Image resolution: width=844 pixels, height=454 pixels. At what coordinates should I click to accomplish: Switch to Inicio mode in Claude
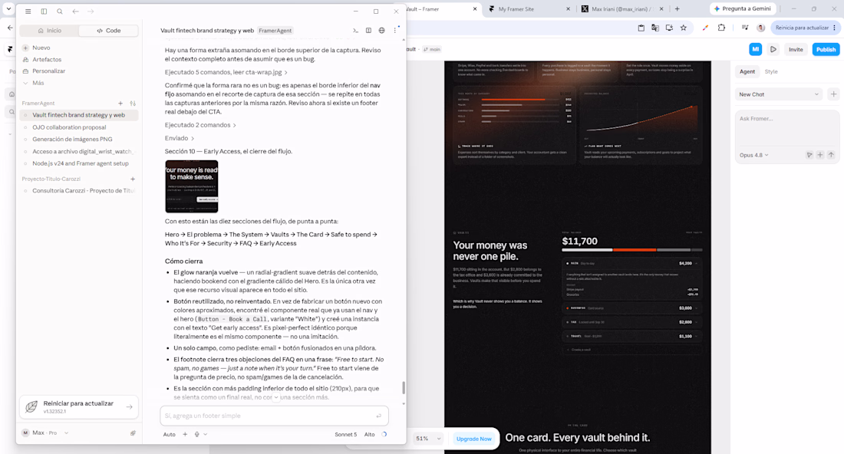click(x=50, y=31)
